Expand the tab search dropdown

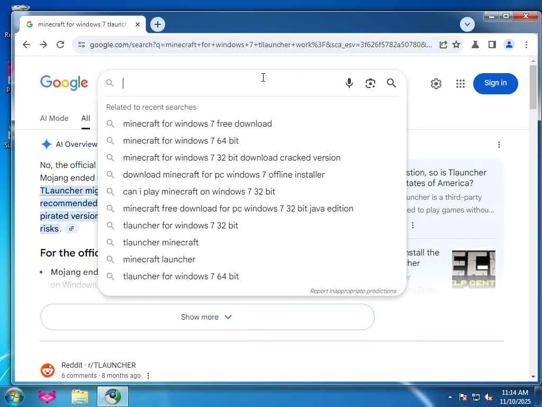pos(467,24)
